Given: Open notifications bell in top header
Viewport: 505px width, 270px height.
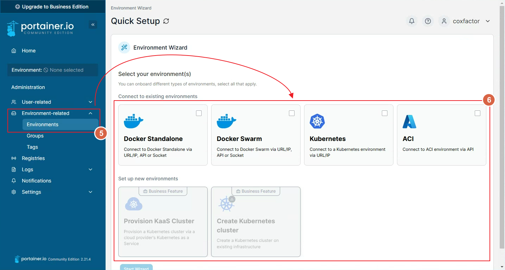Looking at the screenshot, I should coord(412,21).
